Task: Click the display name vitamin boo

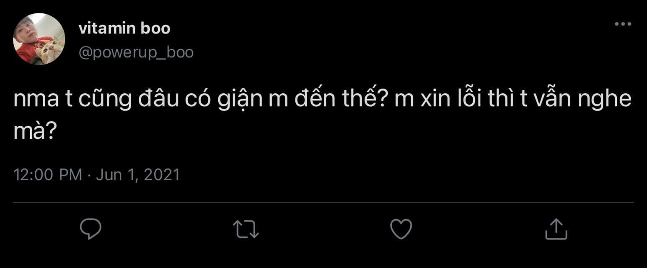Action: (x=124, y=28)
